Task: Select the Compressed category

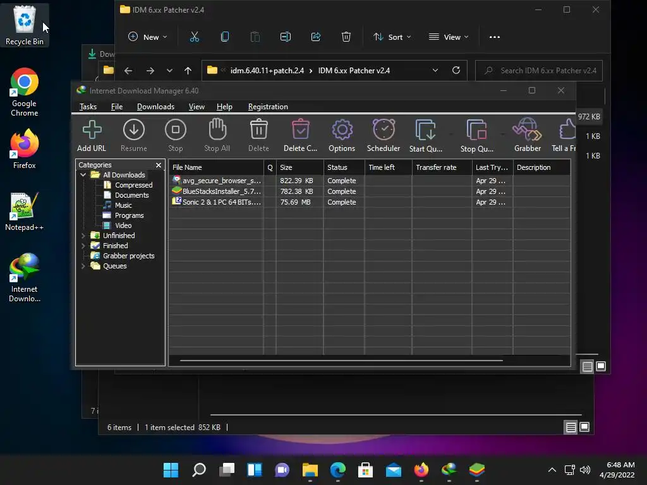Action: (x=134, y=185)
